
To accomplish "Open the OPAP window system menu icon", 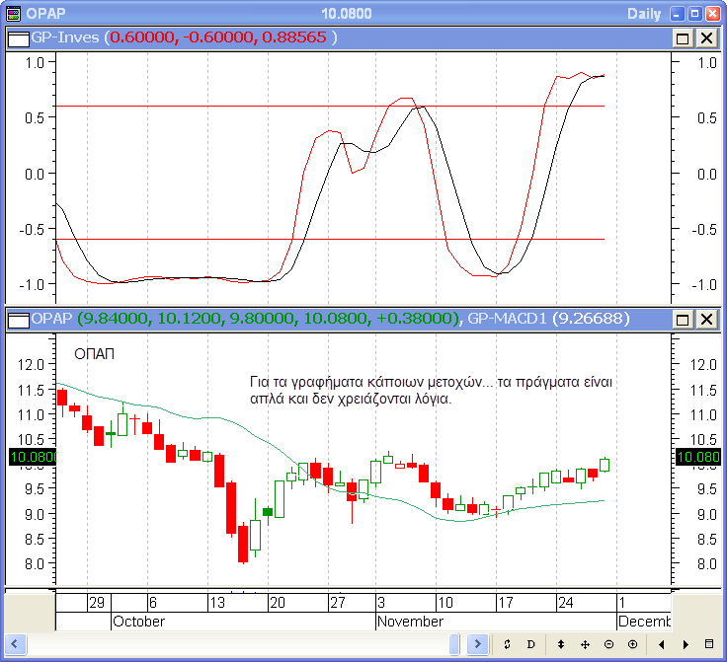I will [x=13, y=14].
